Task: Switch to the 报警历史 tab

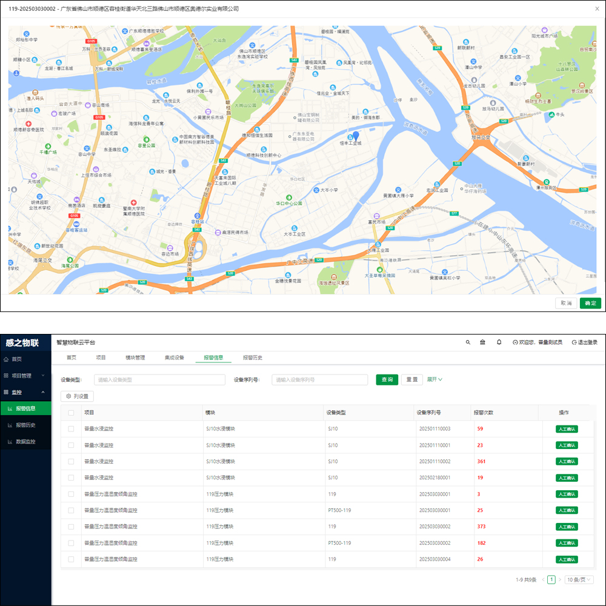Action: [252, 358]
